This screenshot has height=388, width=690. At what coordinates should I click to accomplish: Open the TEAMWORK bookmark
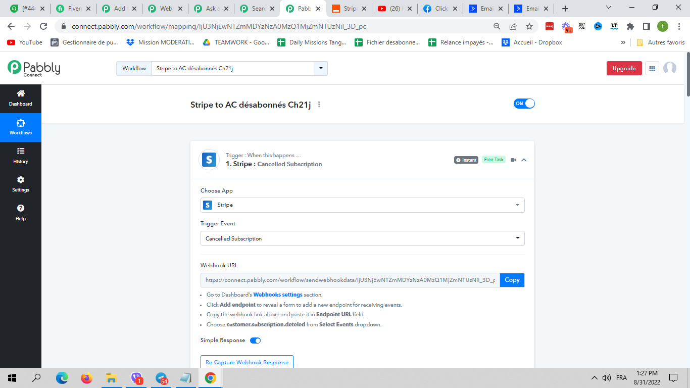tap(236, 42)
